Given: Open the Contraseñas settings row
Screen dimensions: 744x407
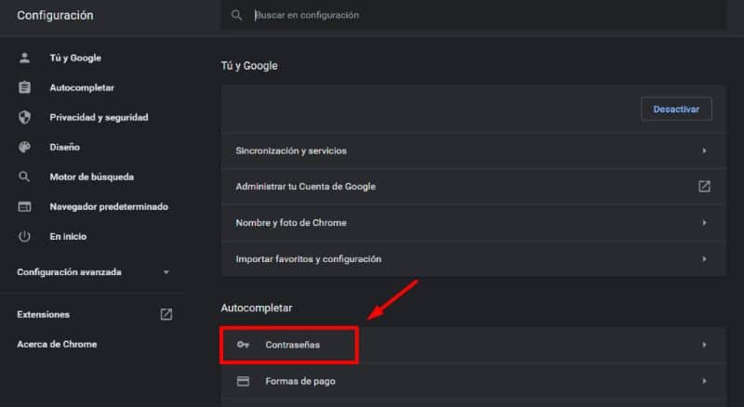Looking at the screenshot, I should click(x=473, y=345).
